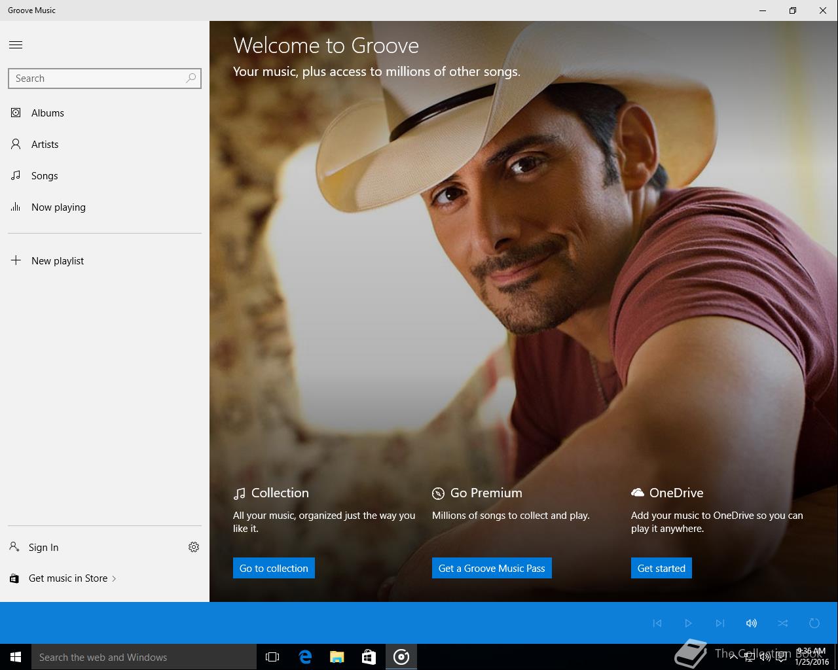Image resolution: width=838 pixels, height=670 pixels.
Task: Open File Explorer from taskbar
Action: pos(337,657)
